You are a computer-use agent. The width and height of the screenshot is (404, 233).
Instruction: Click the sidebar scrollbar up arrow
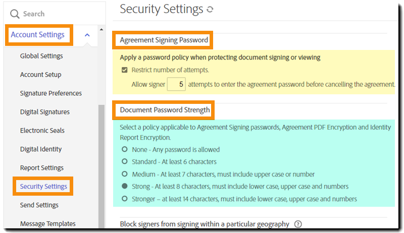[x=102, y=29]
